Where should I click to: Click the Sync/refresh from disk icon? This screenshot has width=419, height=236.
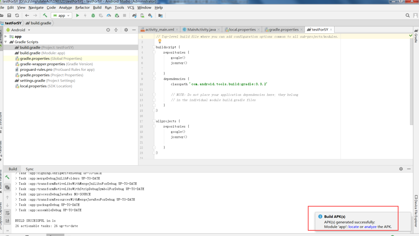[17, 15]
